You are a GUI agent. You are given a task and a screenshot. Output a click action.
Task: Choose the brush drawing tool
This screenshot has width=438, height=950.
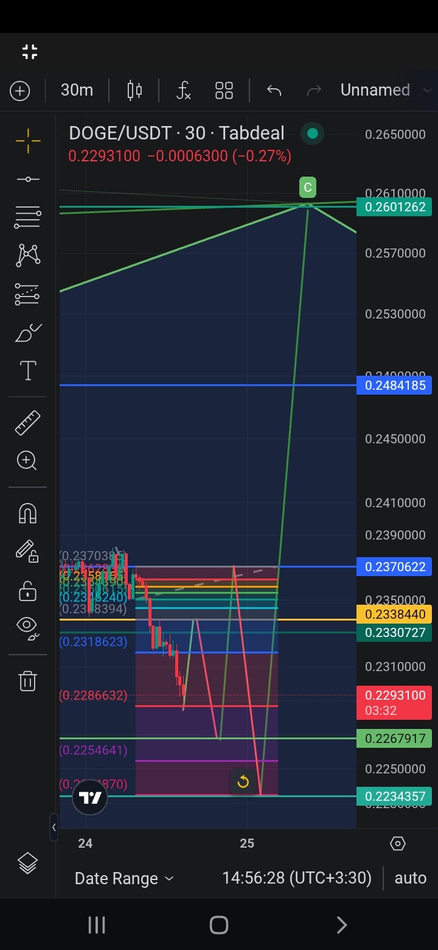point(28,333)
